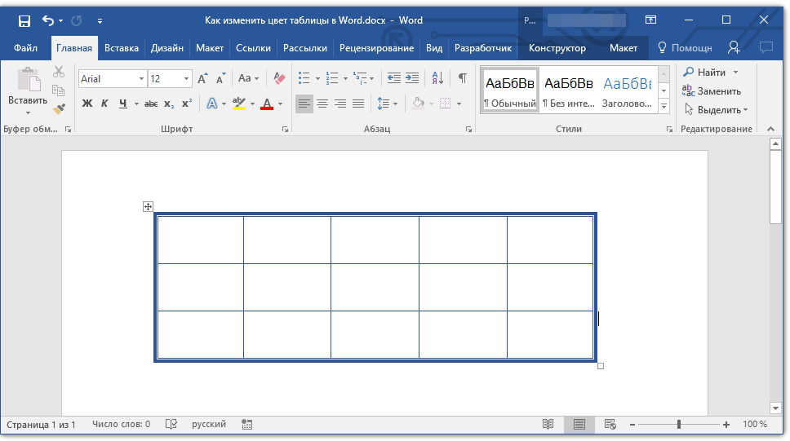Clear all formatting with the eraser icon
This screenshot has width=790, height=441.
tap(279, 78)
